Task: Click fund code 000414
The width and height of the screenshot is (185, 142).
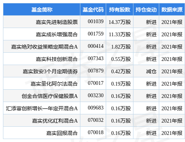Action: pos(96,46)
